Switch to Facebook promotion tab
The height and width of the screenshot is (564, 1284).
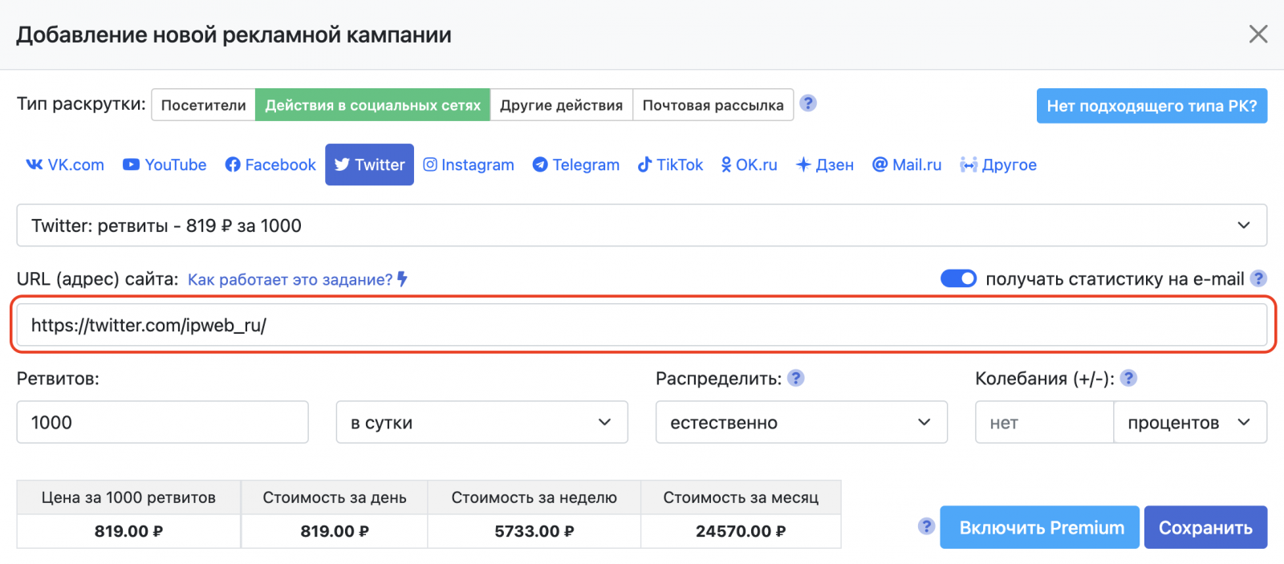(270, 164)
